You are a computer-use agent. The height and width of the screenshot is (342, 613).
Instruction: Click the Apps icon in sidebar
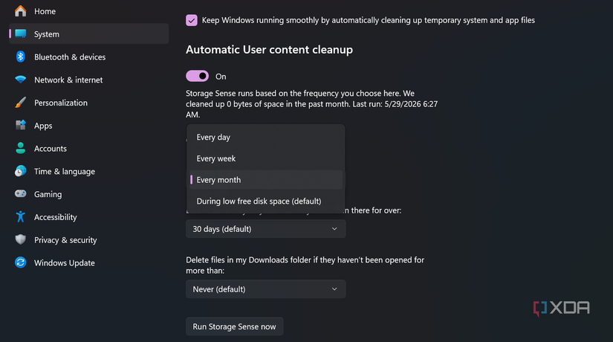(x=20, y=125)
